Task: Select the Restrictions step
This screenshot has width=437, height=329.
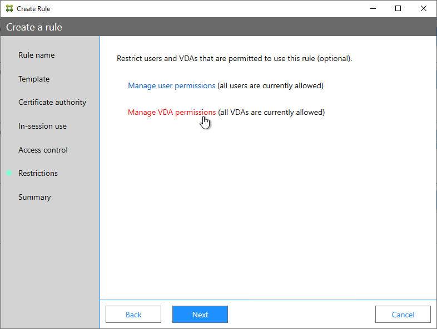Action: [38, 173]
